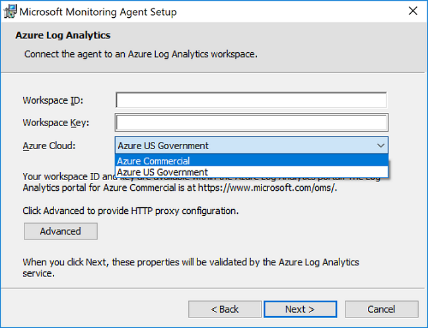Cancel the agent setup

point(381,309)
